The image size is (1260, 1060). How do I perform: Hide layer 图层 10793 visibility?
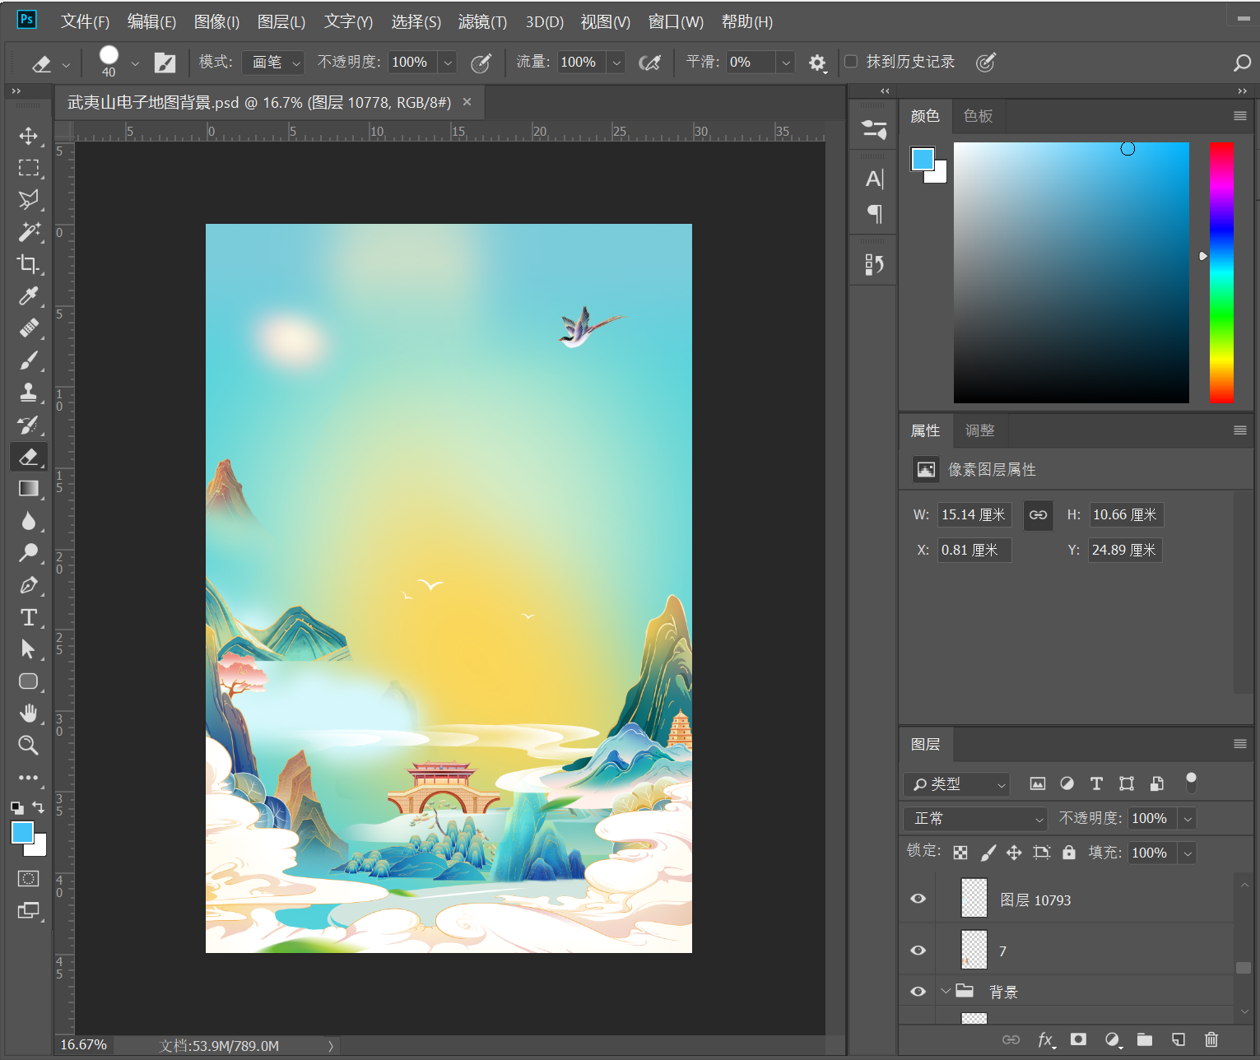[x=918, y=899]
